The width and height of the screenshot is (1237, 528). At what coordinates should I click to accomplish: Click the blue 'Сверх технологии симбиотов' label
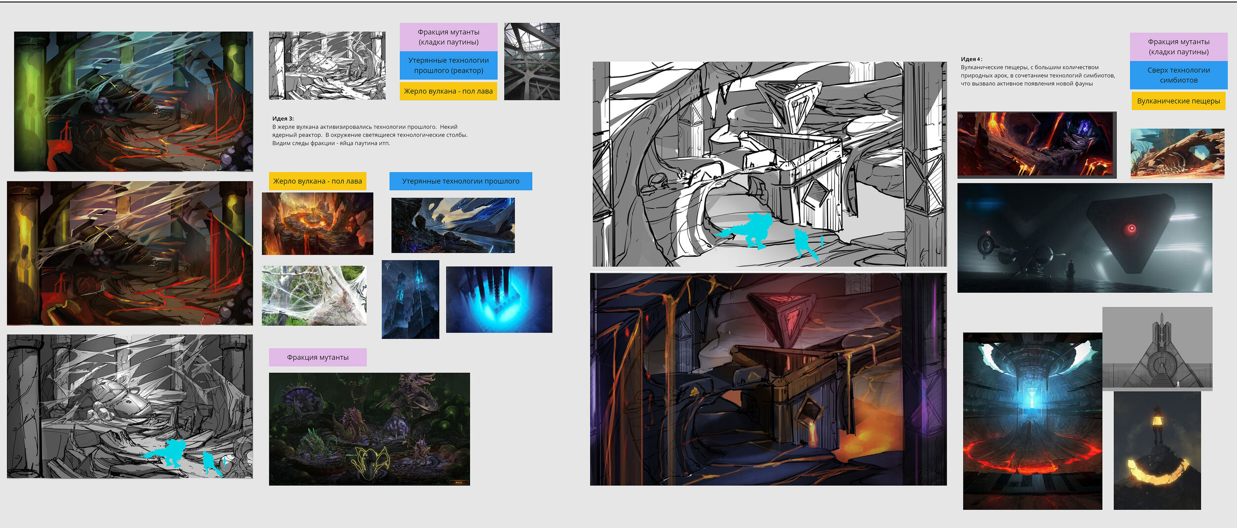coord(1179,75)
